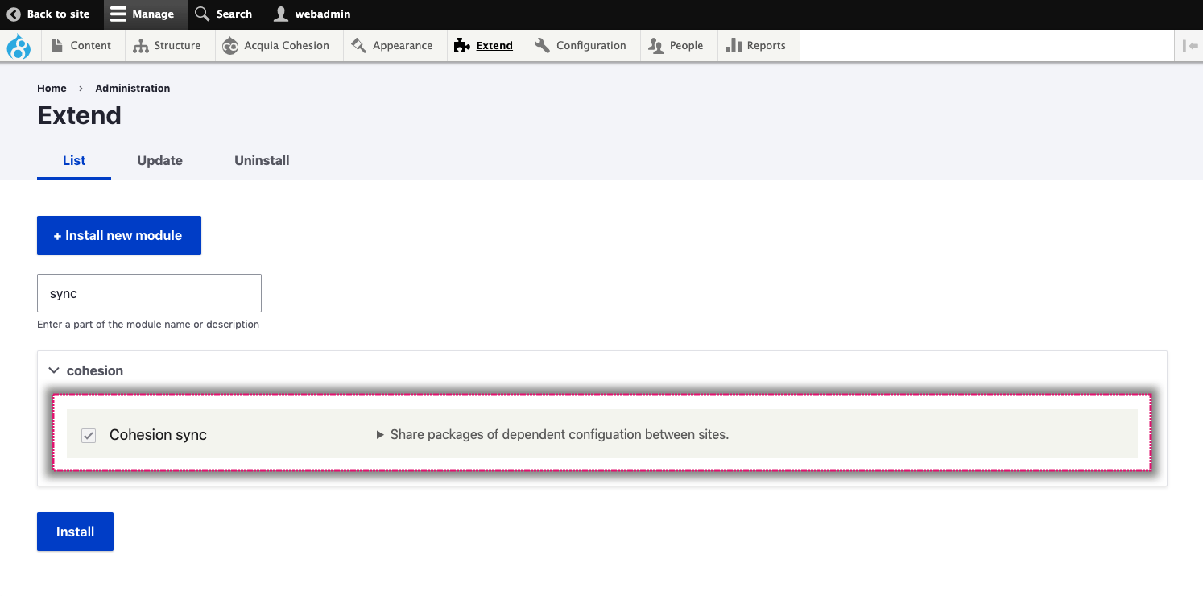Screen dimensions: 1203x596
Task: Click the Drupal logo home icon
Action: 19,46
